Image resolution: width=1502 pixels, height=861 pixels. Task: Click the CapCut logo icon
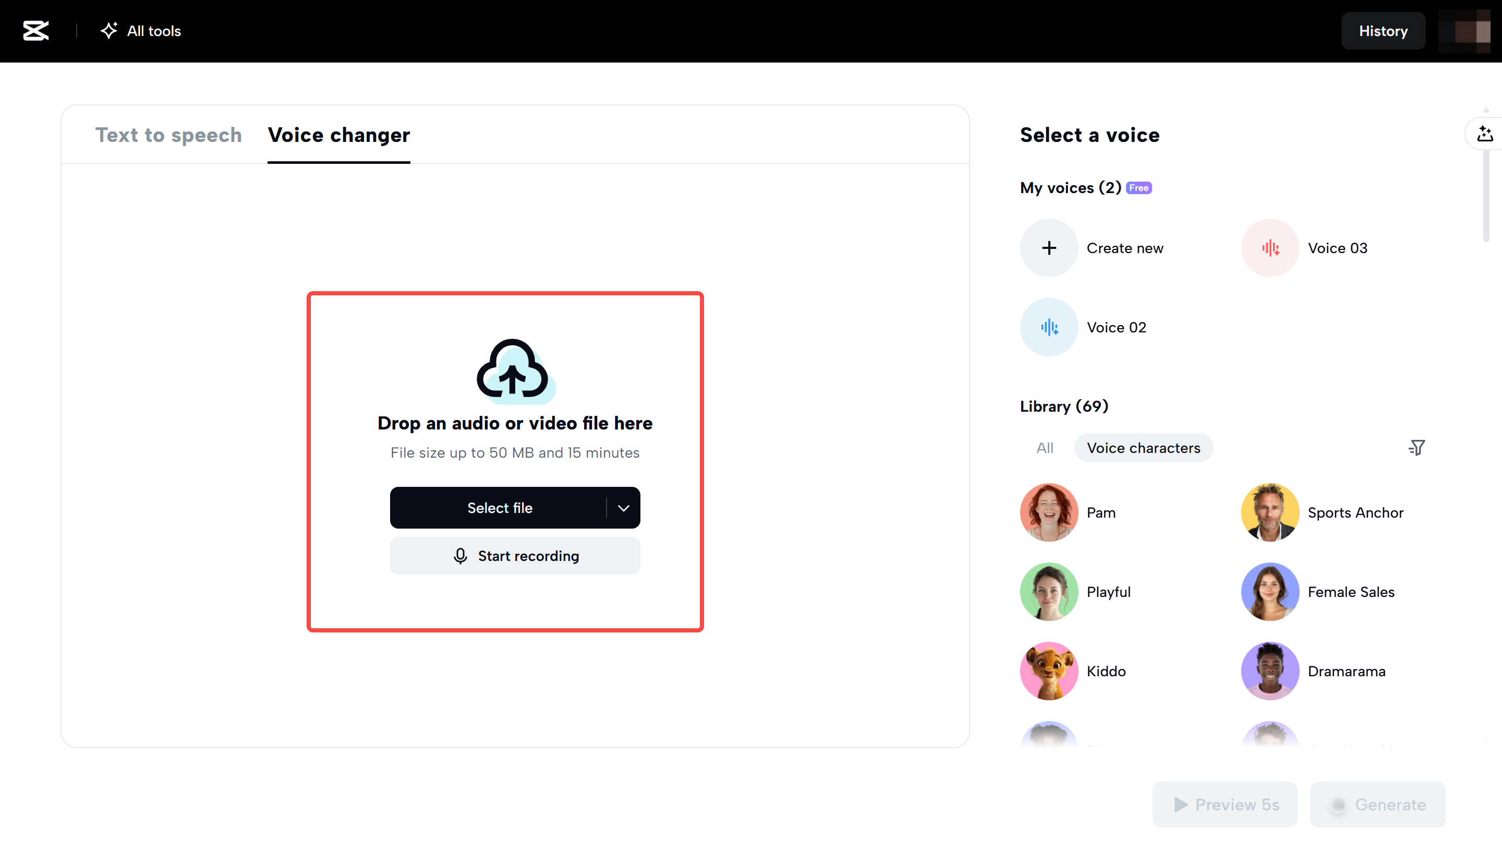[x=35, y=31]
